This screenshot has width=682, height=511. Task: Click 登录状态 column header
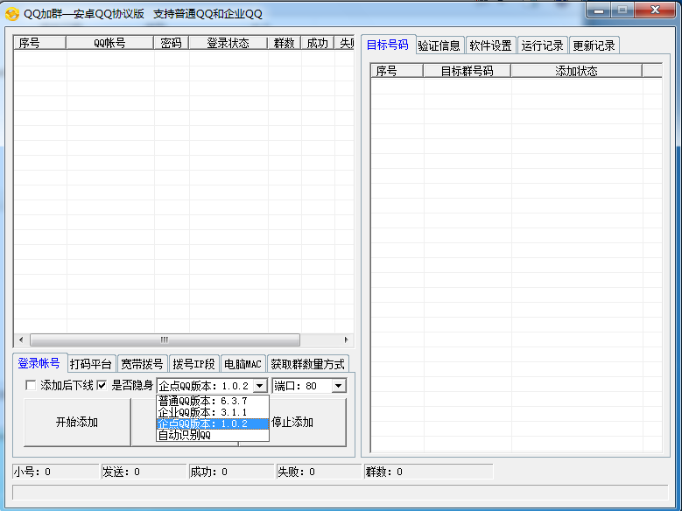point(229,43)
